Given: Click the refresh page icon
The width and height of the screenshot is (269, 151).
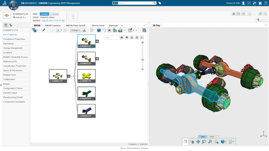Looking at the screenshot, I should (260, 14).
